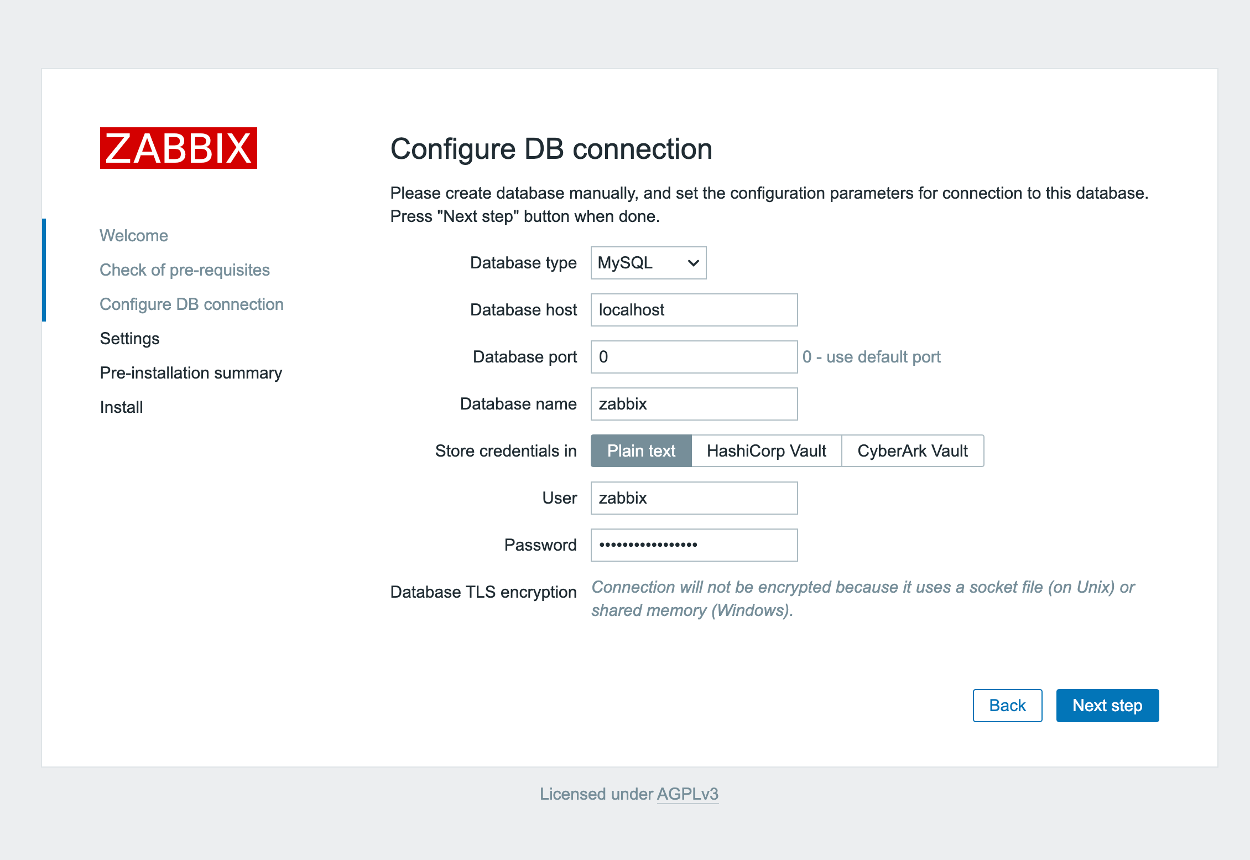Click Pre-installation summary sidebar step
Viewport: 1250px width, 860px height.
(191, 373)
